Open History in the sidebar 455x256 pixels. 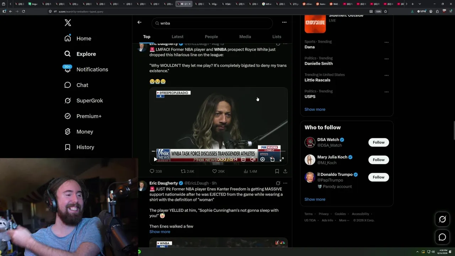[x=79, y=147]
